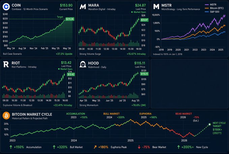The width and height of the screenshot is (229, 154).
Task: Click the MARA Market Open green status dot
Action: [132, 12]
